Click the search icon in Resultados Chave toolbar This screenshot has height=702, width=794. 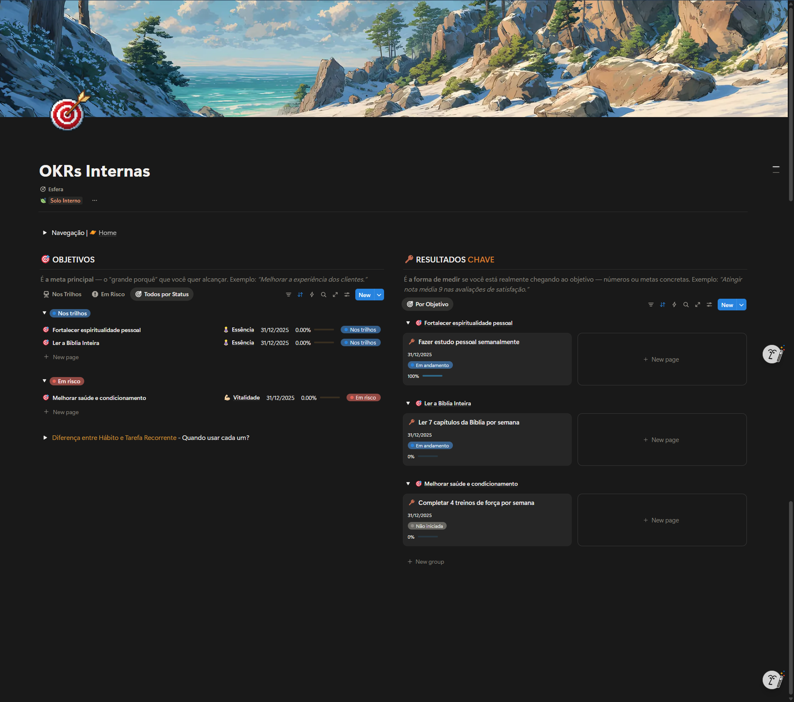point(686,305)
